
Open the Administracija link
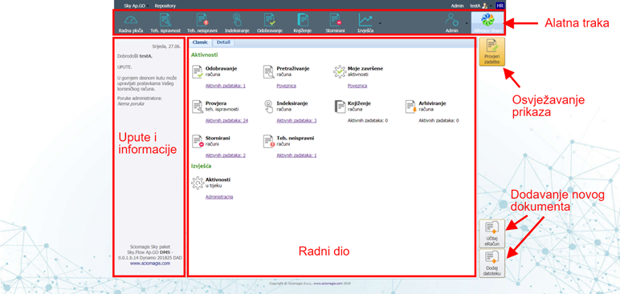[219, 196]
